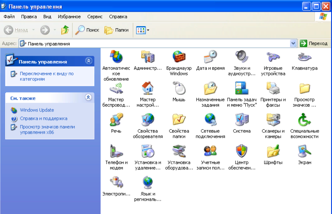Screen dimensions: 332x214
Task: Open Телефон и модем icon
Action: (x=116, y=151)
